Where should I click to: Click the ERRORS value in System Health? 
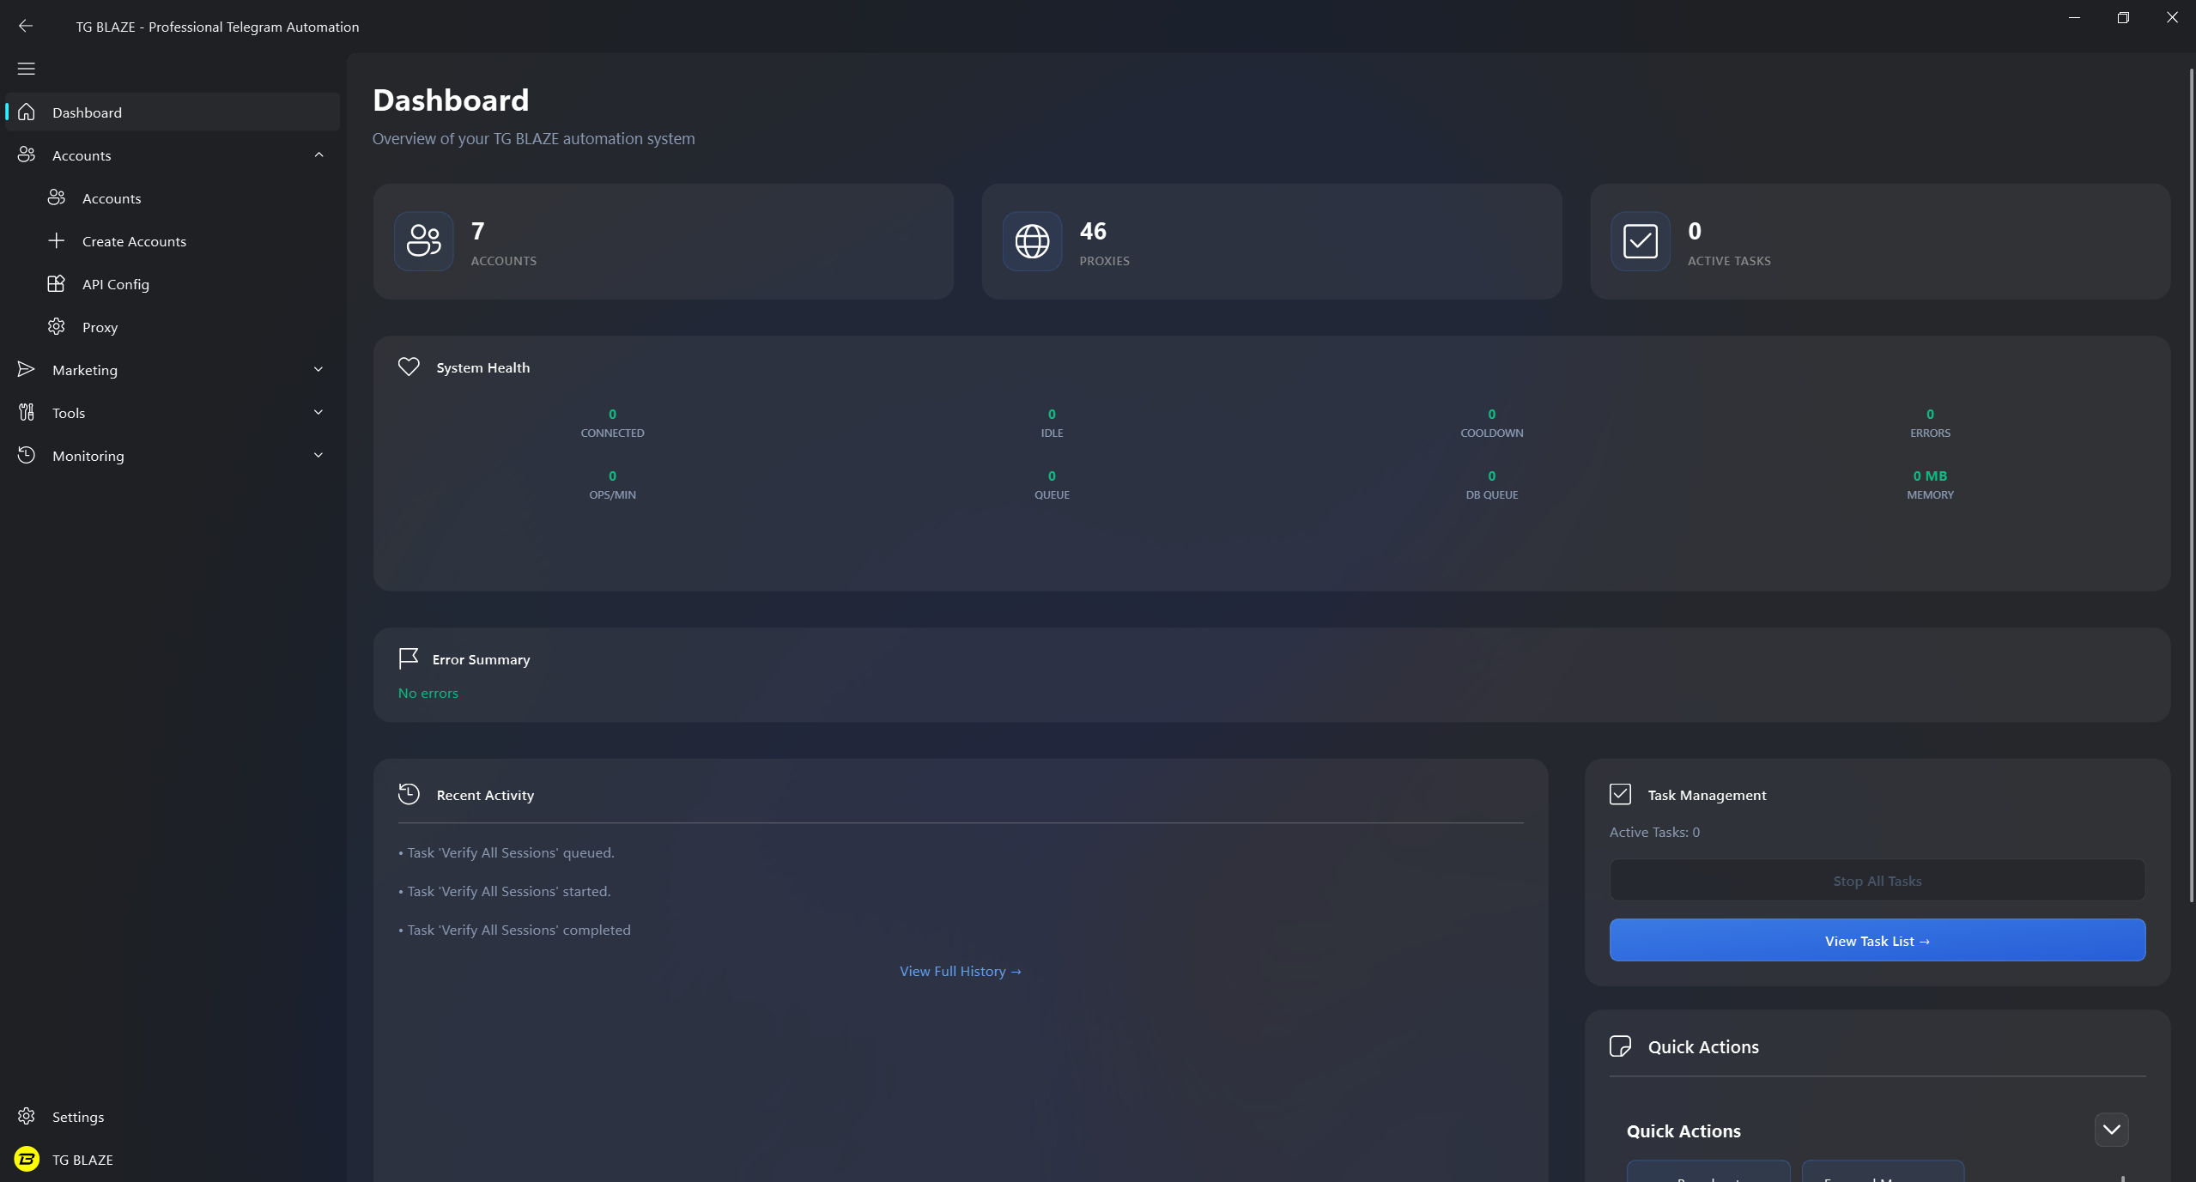coord(1930,414)
